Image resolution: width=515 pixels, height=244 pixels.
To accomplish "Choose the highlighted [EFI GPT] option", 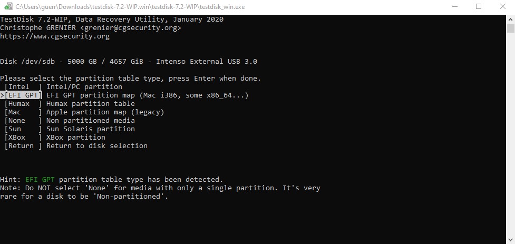I will [23, 95].
